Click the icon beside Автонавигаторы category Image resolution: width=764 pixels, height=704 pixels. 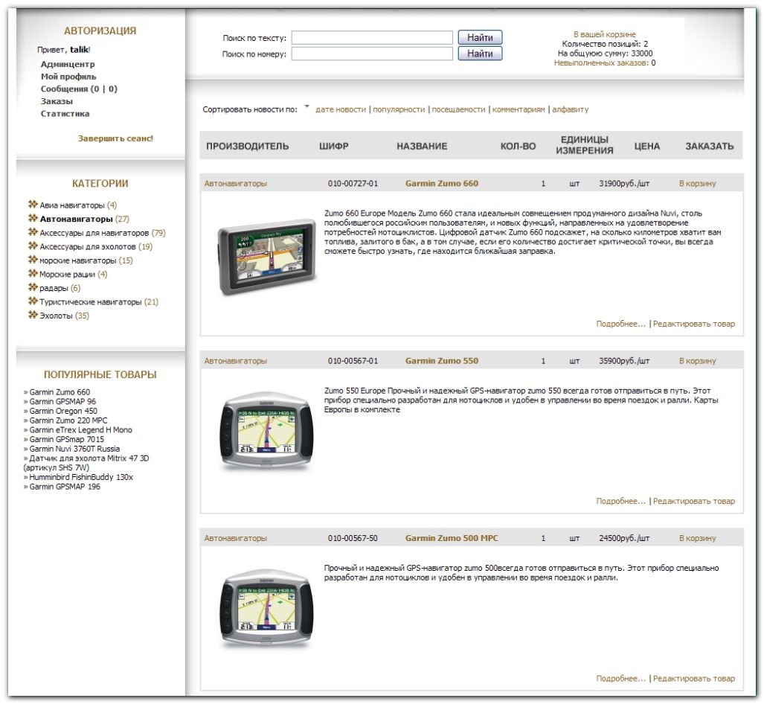[33, 218]
